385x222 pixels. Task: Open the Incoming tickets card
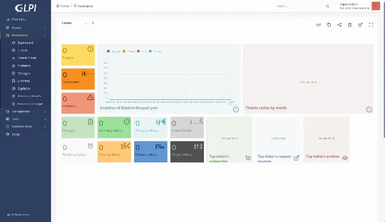pos(114,128)
